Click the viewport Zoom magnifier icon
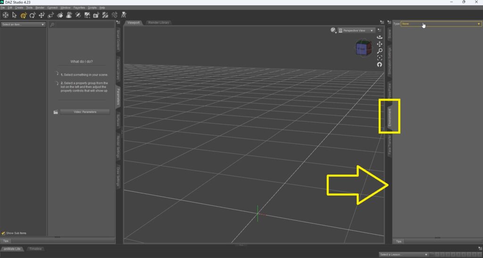Image resolution: width=483 pixels, height=258 pixels. [380, 51]
